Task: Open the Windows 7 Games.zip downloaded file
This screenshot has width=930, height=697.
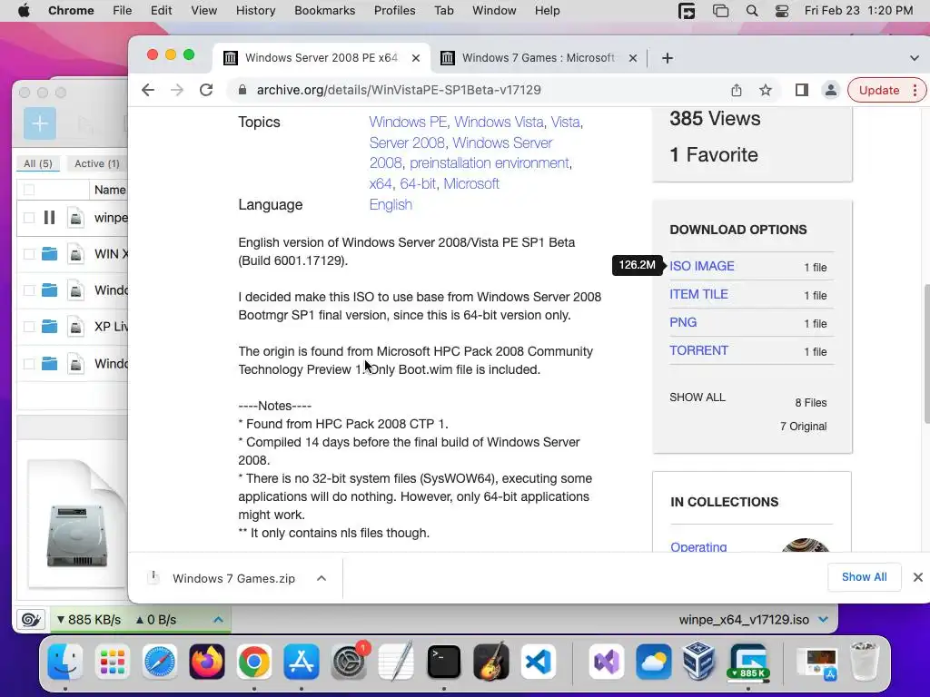Action: (x=233, y=578)
